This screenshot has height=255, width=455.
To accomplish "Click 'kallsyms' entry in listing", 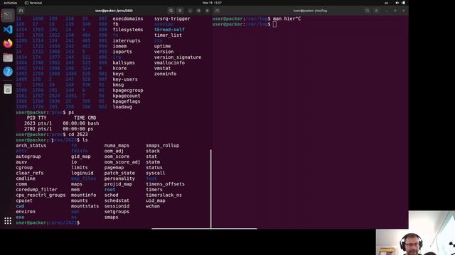I will pos(124,63).
